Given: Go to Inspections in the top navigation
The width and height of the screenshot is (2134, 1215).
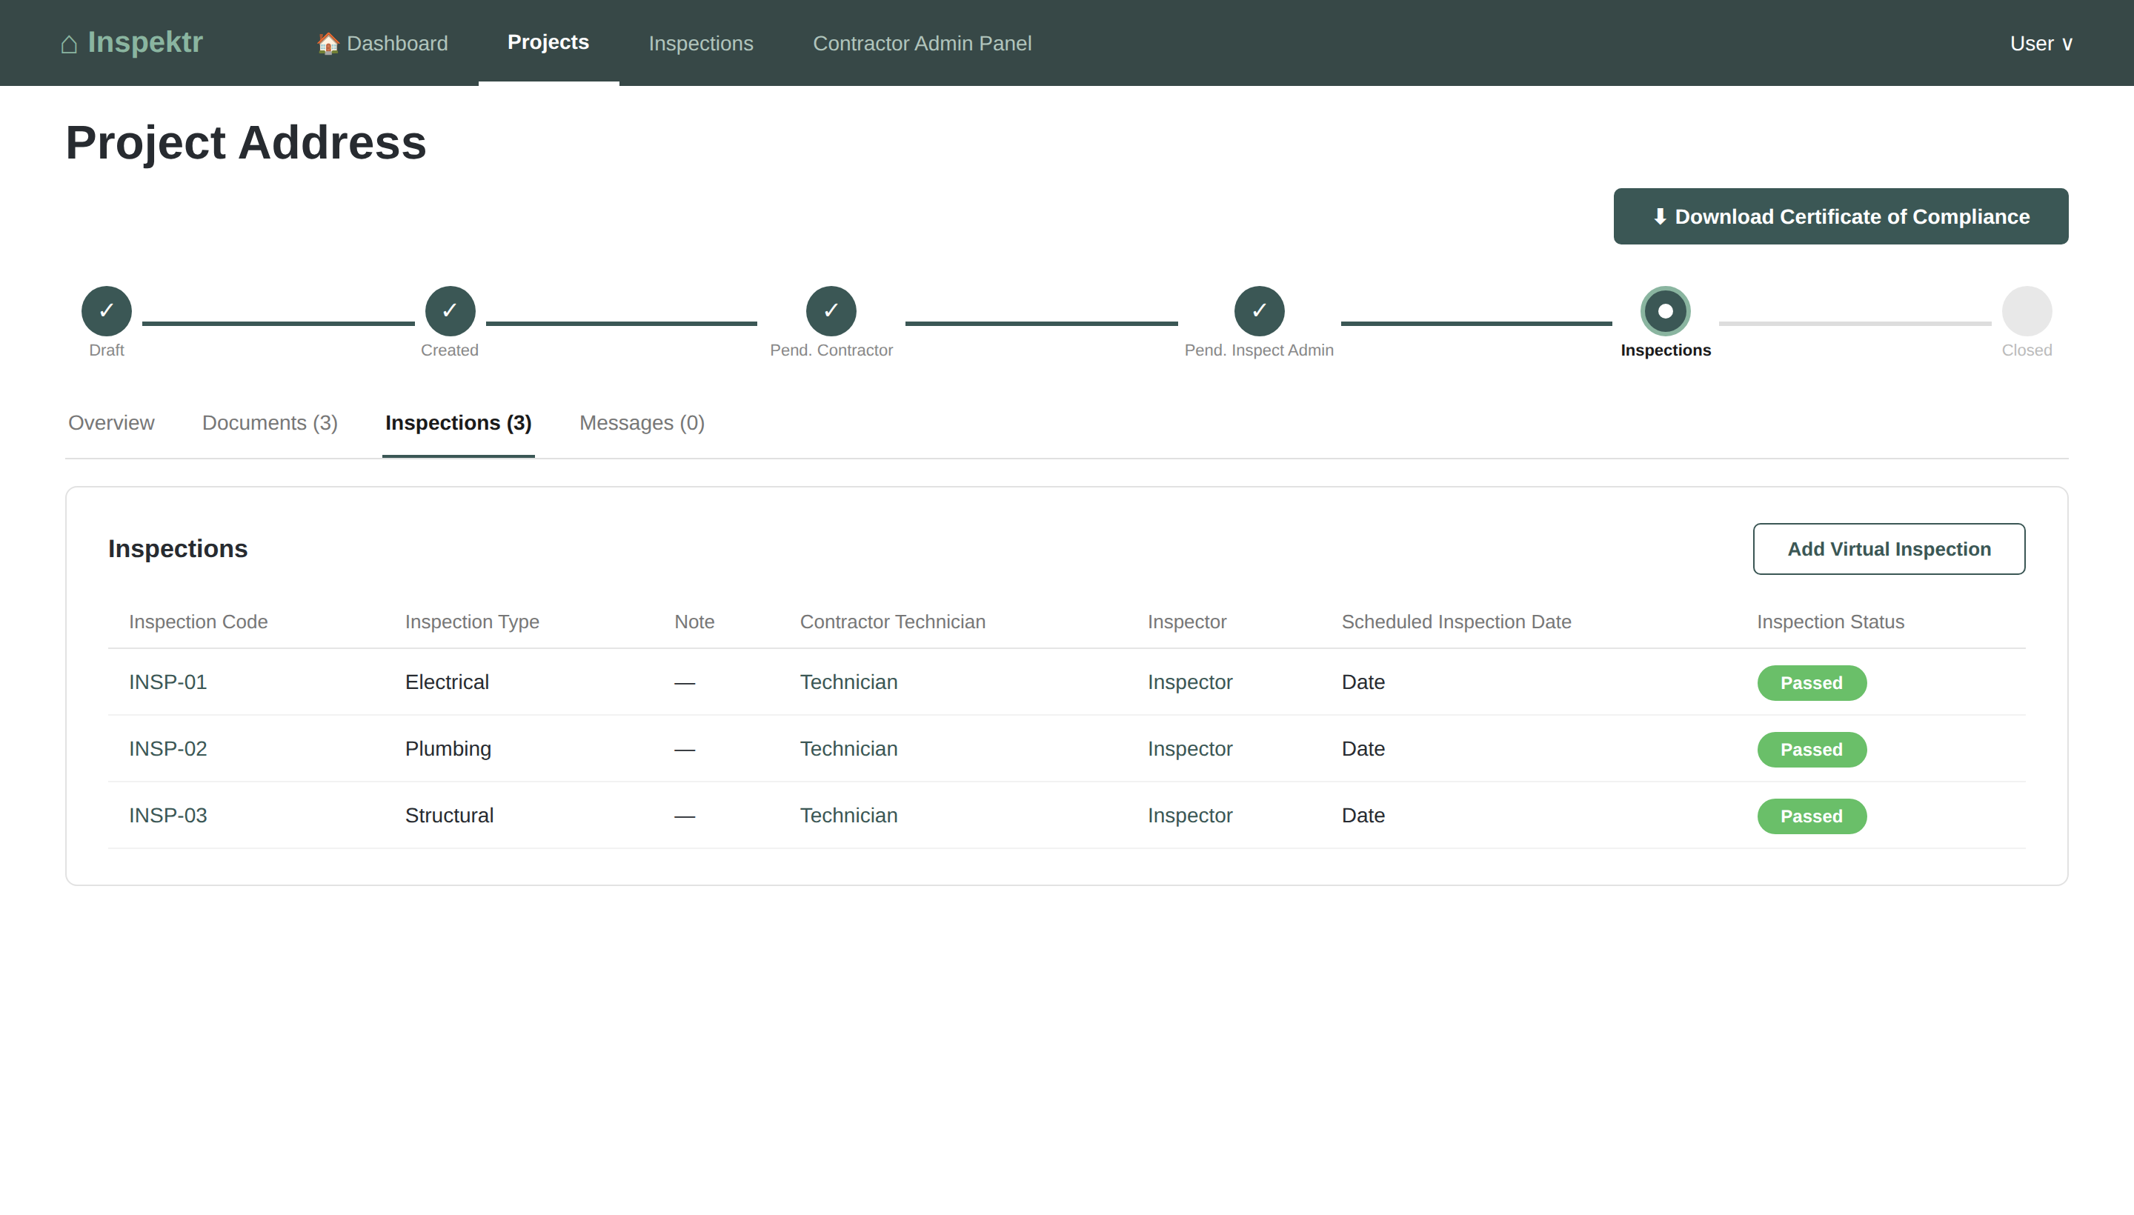Looking at the screenshot, I should click(x=700, y=44).
